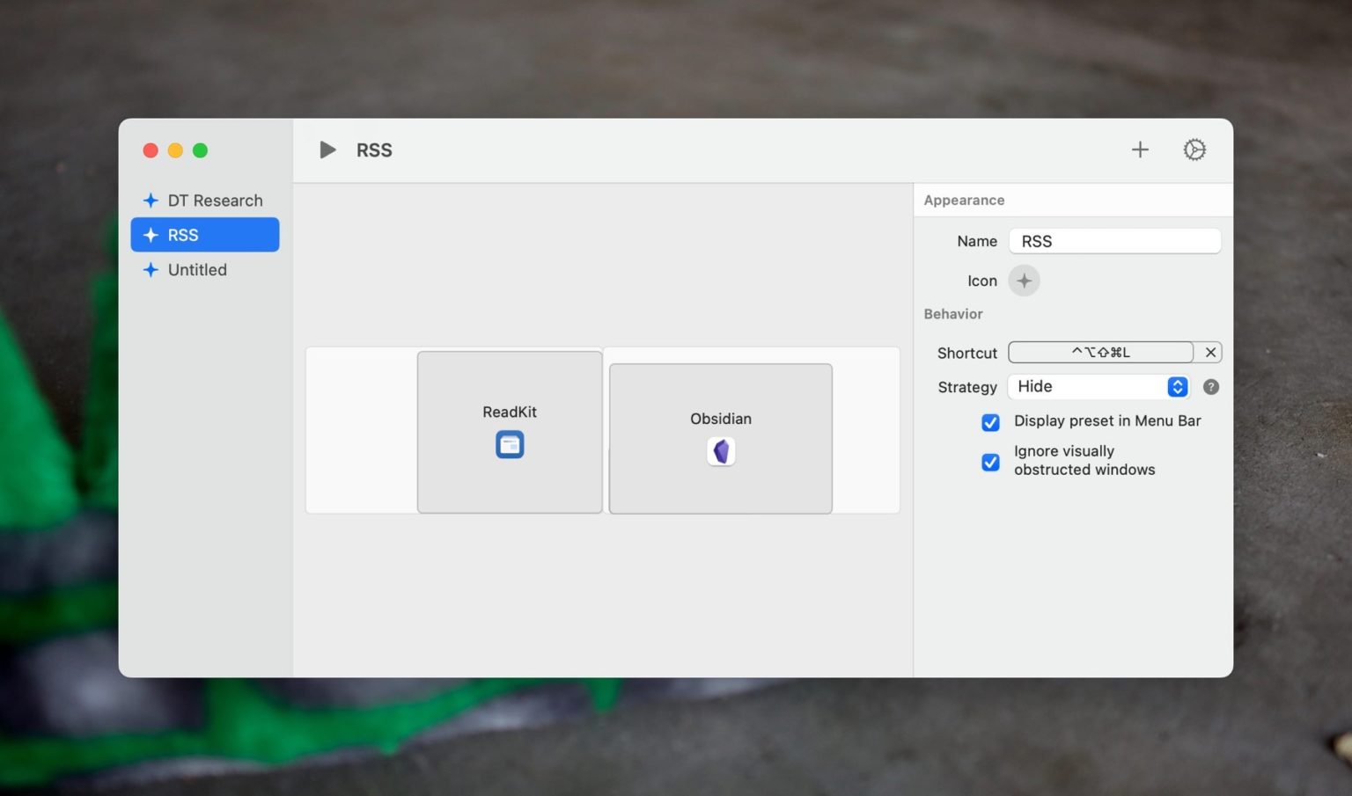Click the star icon beside RSS
The height and width of the screenshot is (796, 1352).
[150, 235]
